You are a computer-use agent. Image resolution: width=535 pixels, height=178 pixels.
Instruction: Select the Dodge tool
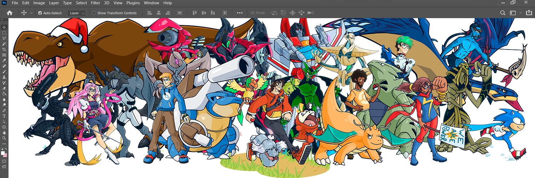click(4, 105)
